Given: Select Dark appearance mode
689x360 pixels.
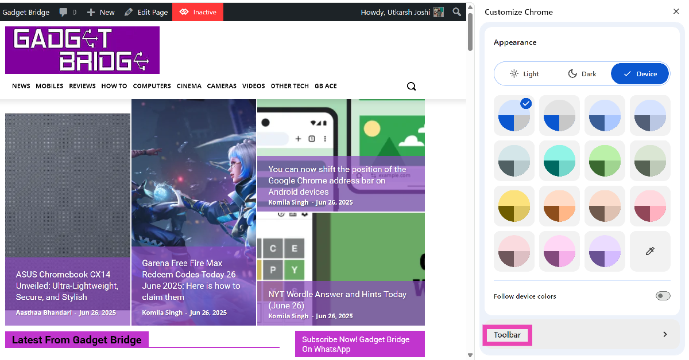Looking at the screenshot, I should tap(582, 74).
